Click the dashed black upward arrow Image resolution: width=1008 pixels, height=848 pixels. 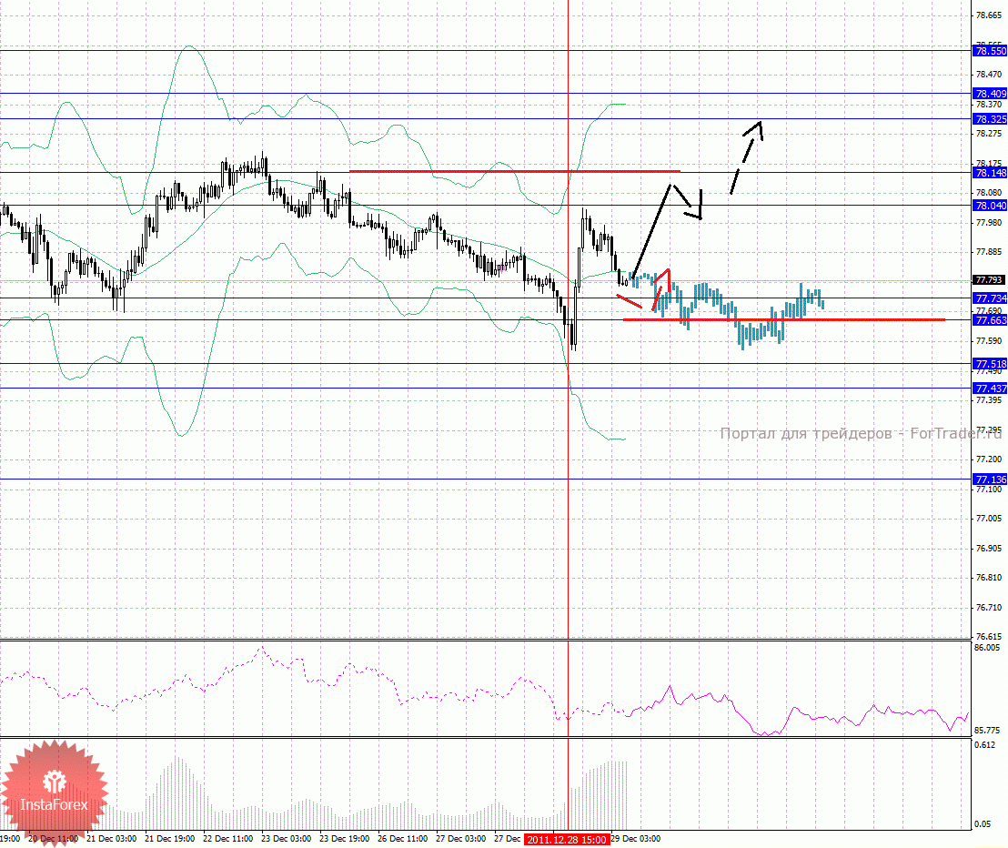(x=746, y=155)
